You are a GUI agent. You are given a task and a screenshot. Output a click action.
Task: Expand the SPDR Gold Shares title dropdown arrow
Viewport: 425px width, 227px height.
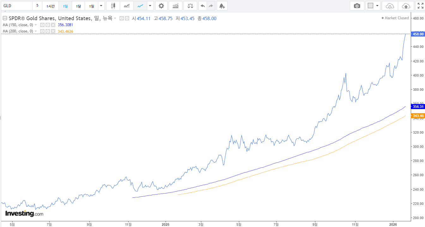[115, 19]
